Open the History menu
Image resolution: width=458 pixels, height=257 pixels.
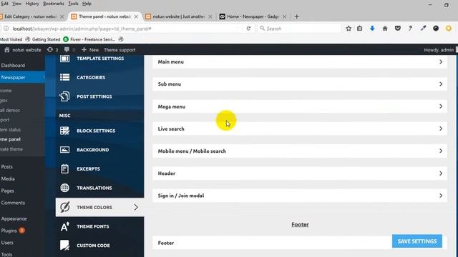(32, 4)
